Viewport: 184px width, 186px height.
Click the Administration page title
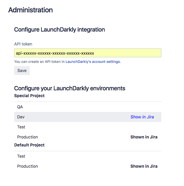click(31, 10)
